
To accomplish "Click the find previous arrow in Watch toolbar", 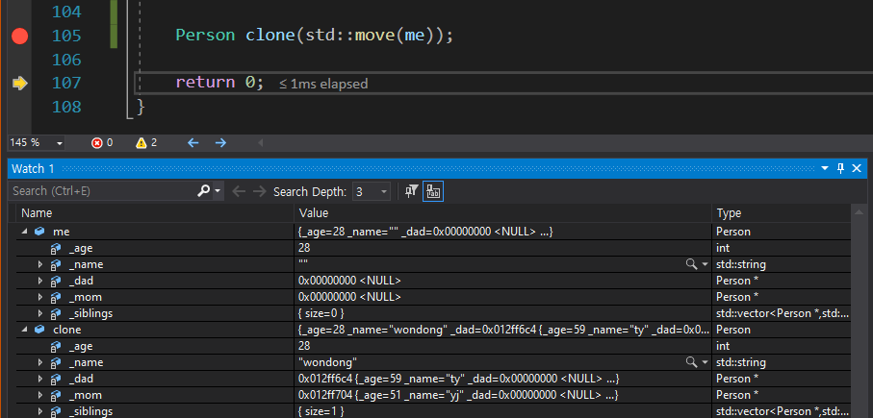I will point(239,191).
